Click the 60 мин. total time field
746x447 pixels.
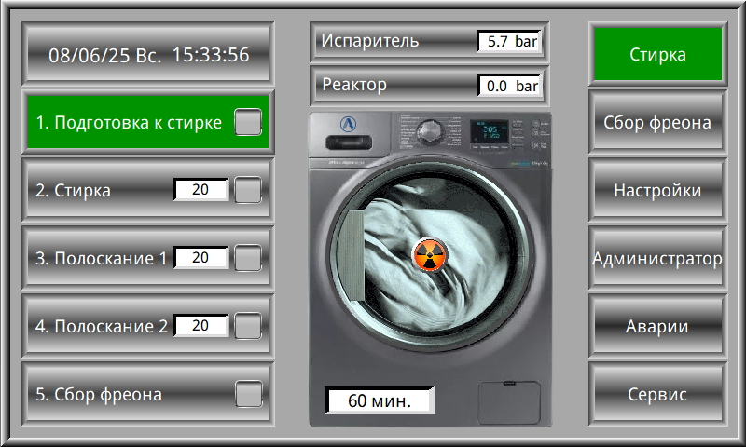[x=380, y=400]
